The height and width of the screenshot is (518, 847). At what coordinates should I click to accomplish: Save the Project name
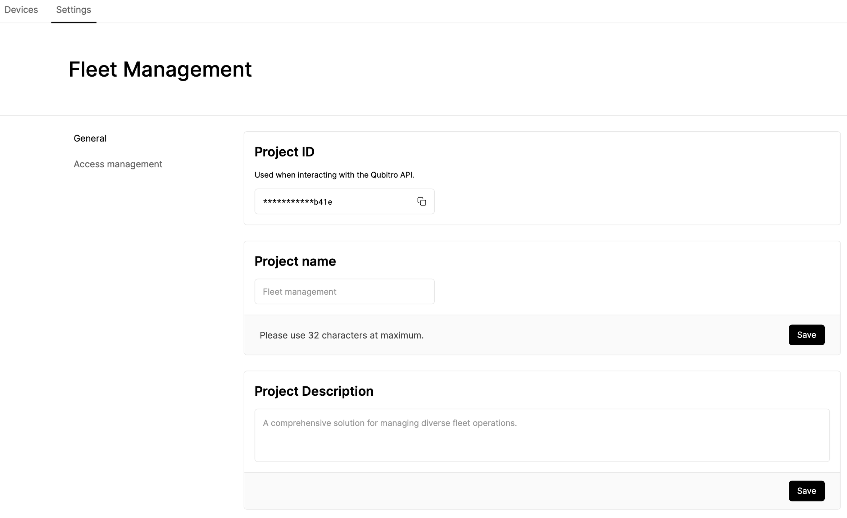pyautogui.click(x=806, y=335)
